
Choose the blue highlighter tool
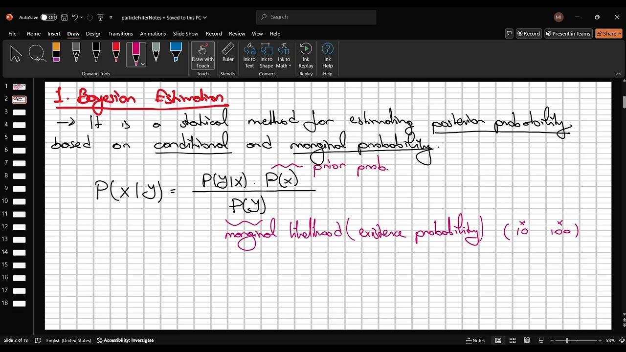(176, 53)
